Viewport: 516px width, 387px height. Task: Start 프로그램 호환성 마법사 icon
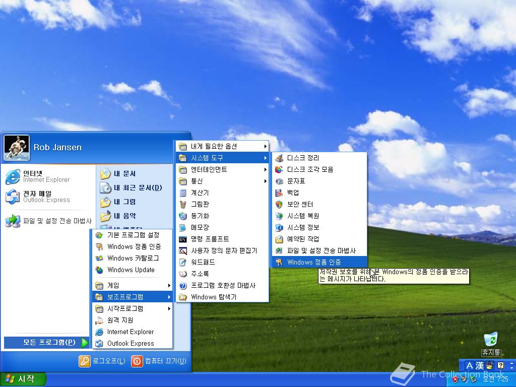coord(183,286)
